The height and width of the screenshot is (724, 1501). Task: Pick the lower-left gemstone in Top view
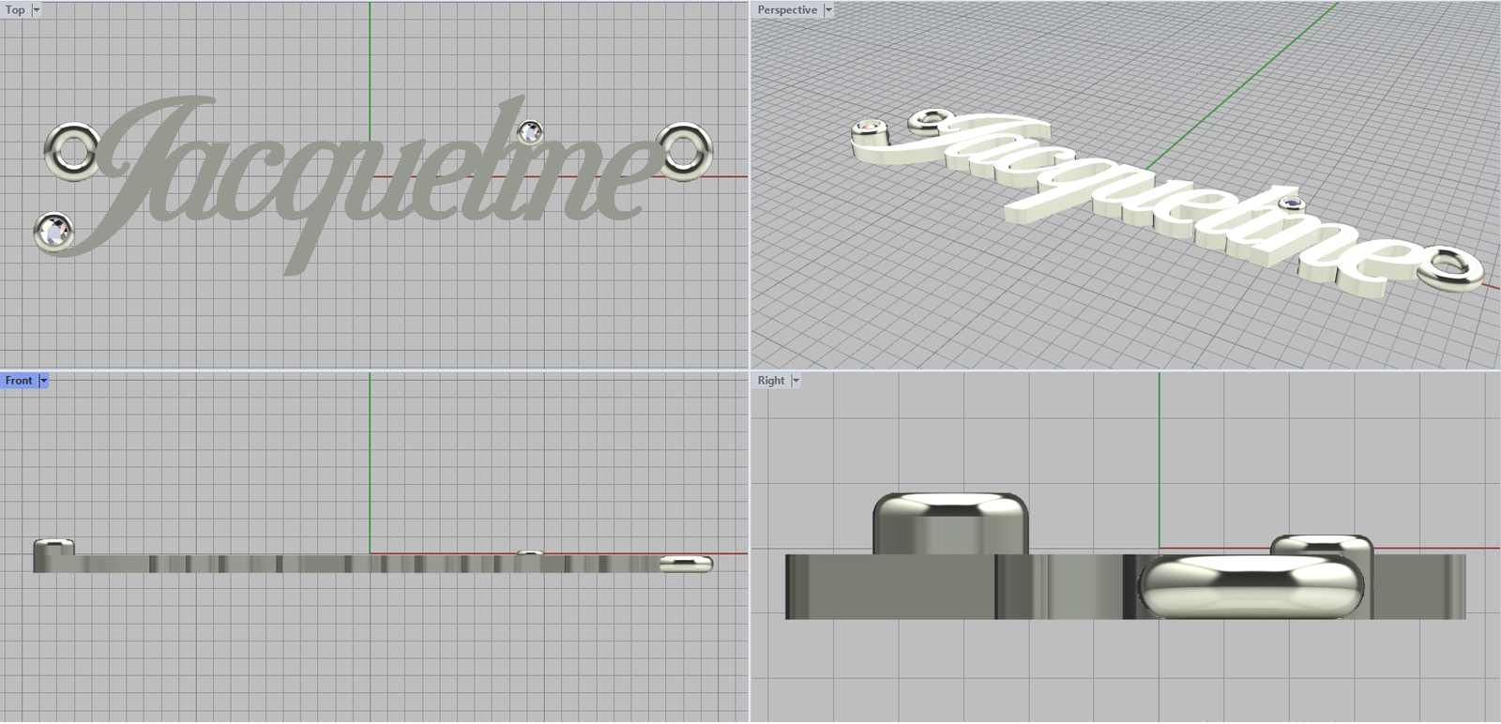[x=53, y=231]
